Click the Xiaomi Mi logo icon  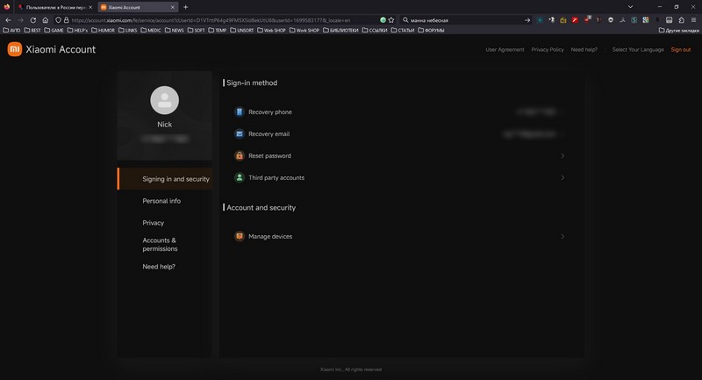pyautogui.click(x=15, y=49)
